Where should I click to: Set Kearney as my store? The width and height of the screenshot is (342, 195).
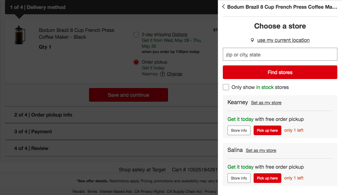(x=266, y=103)
